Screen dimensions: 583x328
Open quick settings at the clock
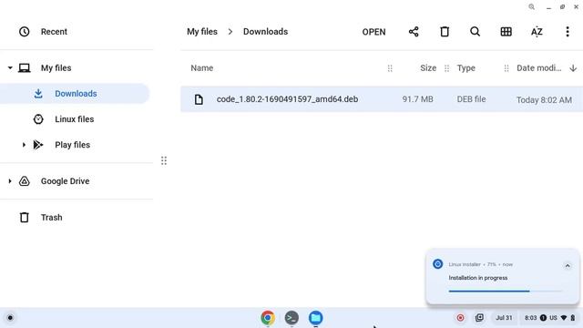click(530, 318)
